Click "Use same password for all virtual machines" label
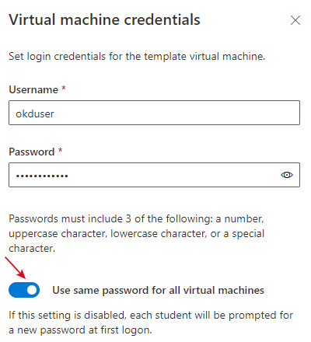Image resolution: width=311 pixels, height=342 pixels. [158, 290]
